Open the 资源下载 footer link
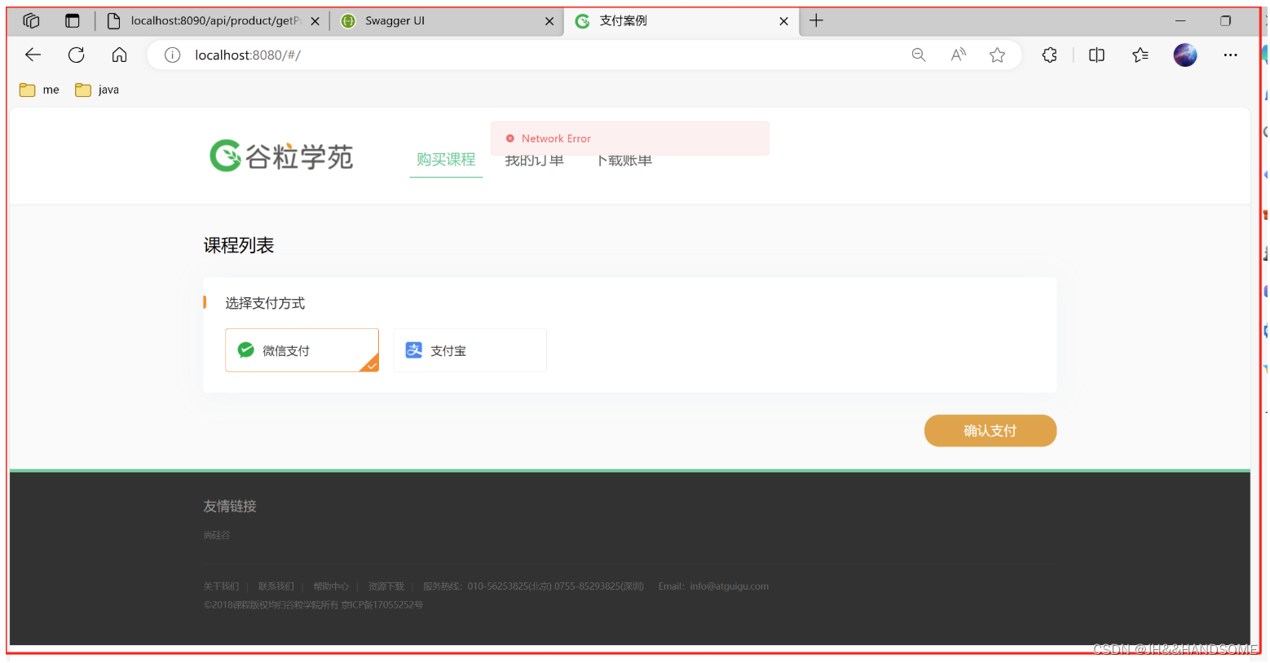The width and height of the screenshot is (1270, 663). (386, 586)
